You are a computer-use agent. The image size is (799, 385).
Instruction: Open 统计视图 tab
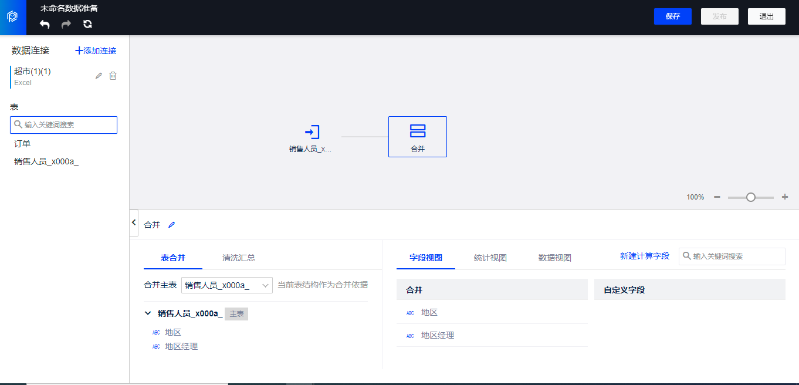pos(490,258)
